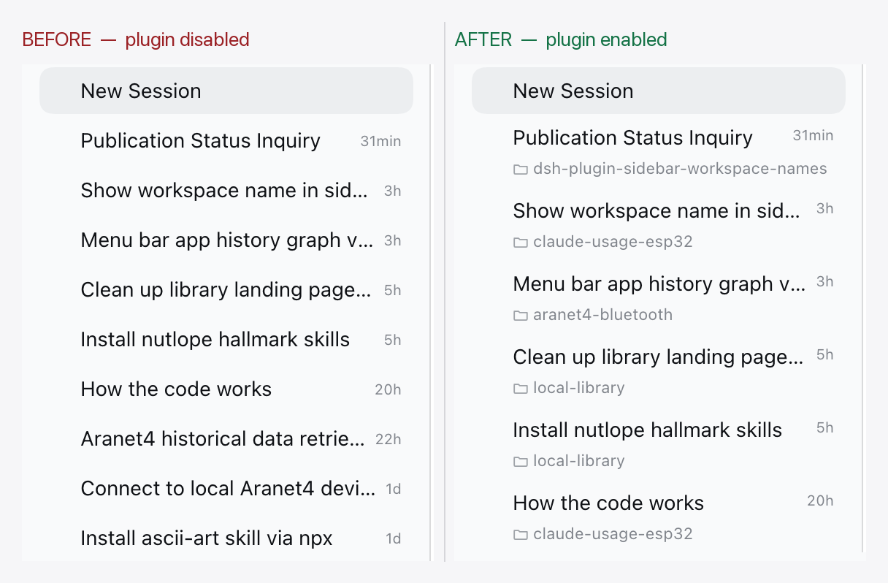Open Publication Status Inquiry in BEFORE panel
888x583 pixels.
(x=226, y=140)
